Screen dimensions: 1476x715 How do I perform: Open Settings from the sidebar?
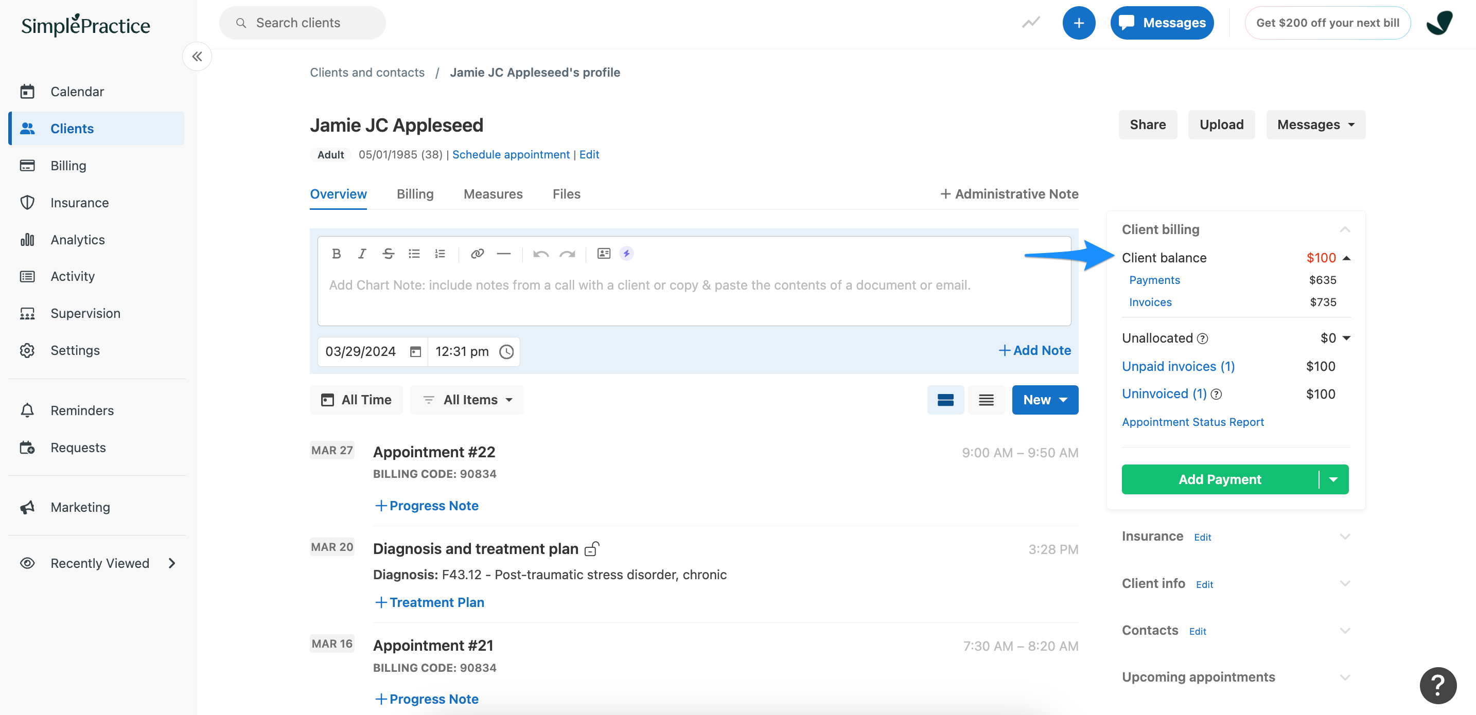(x=96, y=350)
